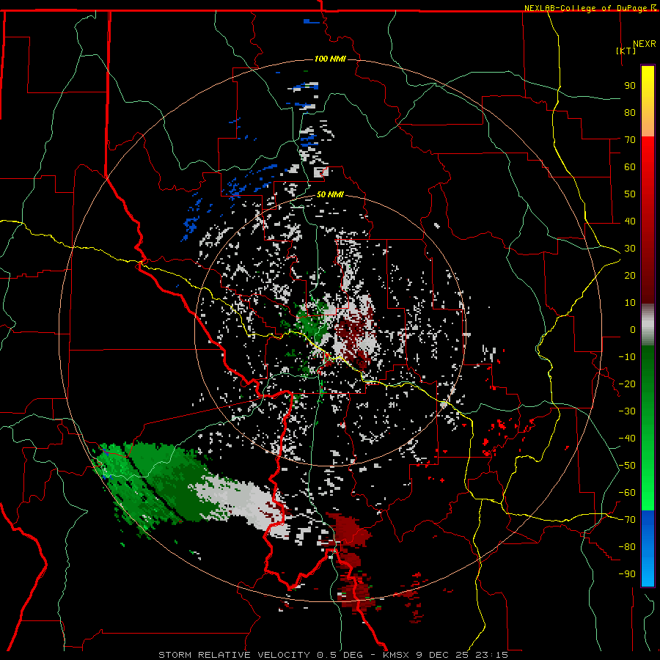Click the 0 legend value
660x660 pixels.
click(x=633, y=329)
